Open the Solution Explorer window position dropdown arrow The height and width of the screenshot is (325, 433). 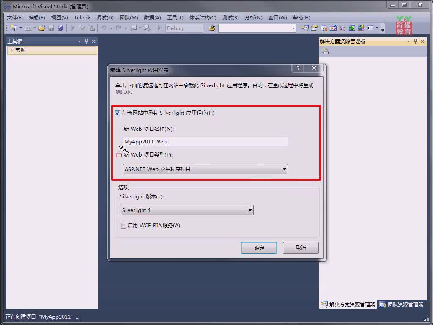[408, 41]
